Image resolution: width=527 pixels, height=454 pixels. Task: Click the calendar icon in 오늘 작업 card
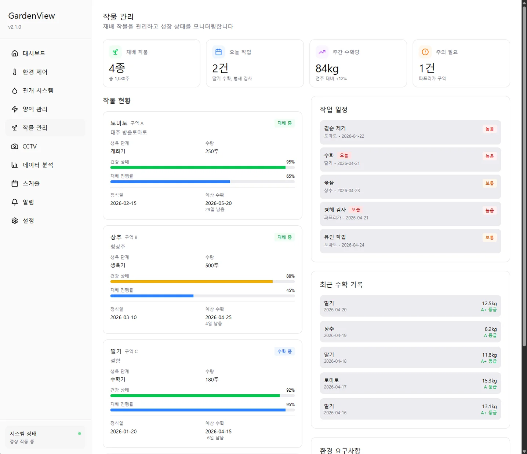point(218,52)
